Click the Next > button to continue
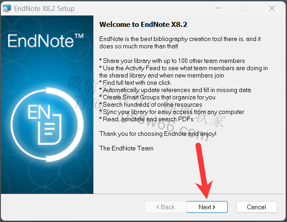 (207, 207)
